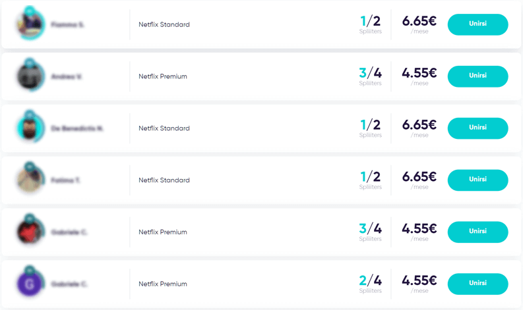This screenshot has height=310, width=523.
Task: Click the 3/4 Spliiters counter in the red avatar row
Action: tap(370, 232)
